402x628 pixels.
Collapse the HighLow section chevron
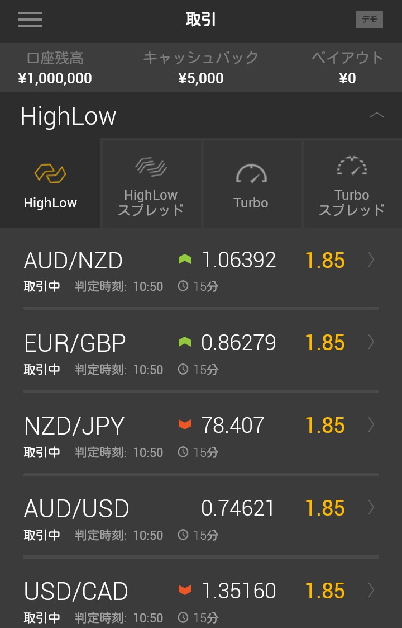(377, 116)
